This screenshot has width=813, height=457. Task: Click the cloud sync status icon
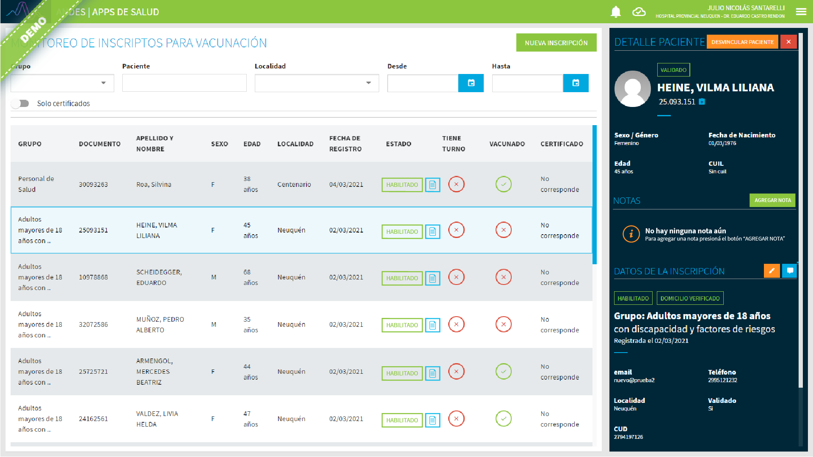coord(639,12)
